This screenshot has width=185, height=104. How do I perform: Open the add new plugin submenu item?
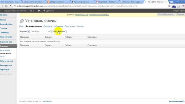5,53
